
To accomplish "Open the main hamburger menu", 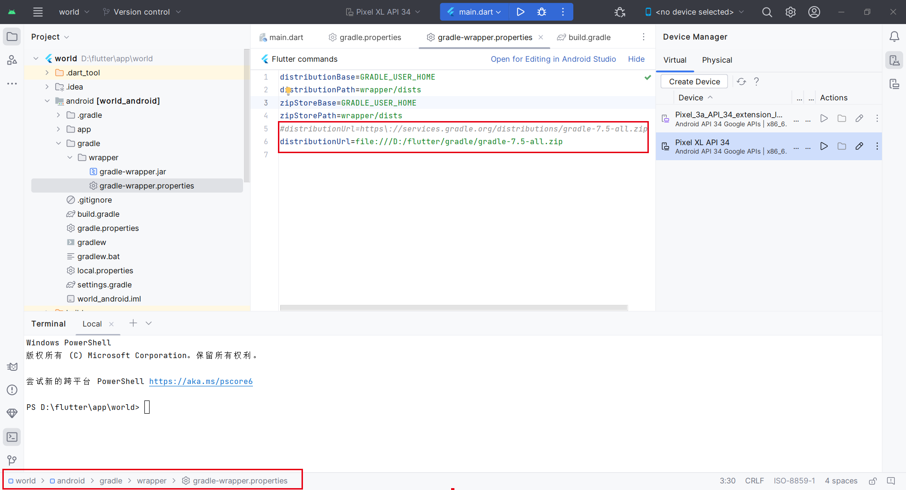I will 38,12.
